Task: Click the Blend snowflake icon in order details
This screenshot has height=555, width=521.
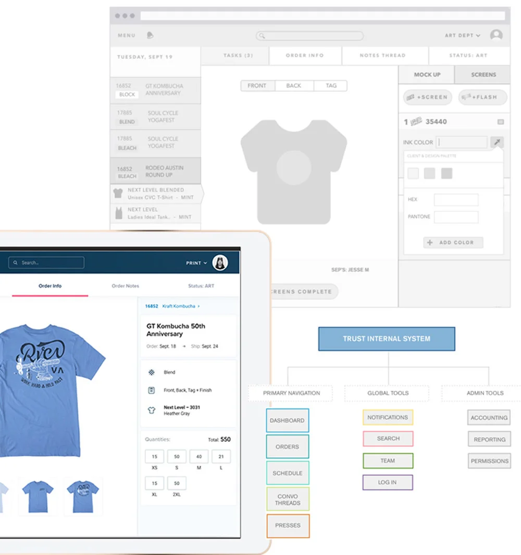Action: (x=152, y=372)
